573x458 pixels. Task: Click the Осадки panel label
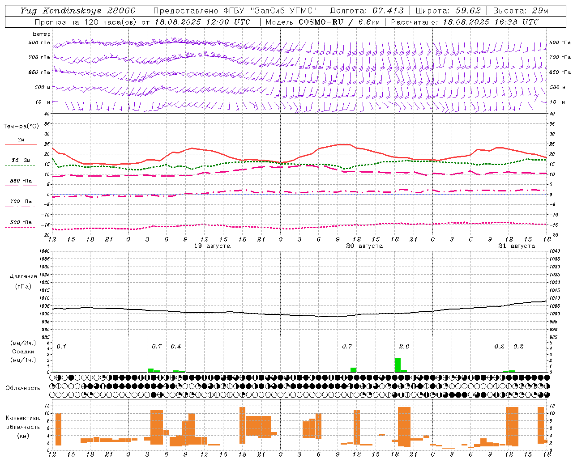tap(23, 352)
